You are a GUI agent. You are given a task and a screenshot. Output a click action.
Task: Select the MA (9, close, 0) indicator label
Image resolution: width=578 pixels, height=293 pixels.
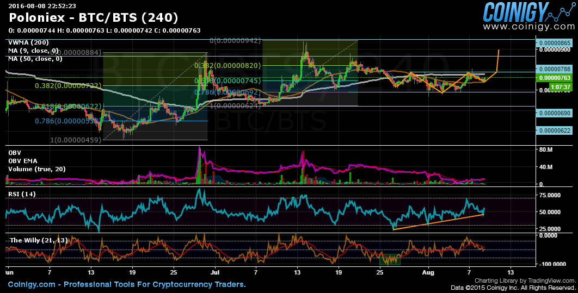[33, 51]
